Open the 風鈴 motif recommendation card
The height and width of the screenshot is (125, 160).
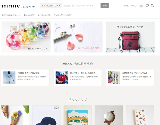point(25,78)
